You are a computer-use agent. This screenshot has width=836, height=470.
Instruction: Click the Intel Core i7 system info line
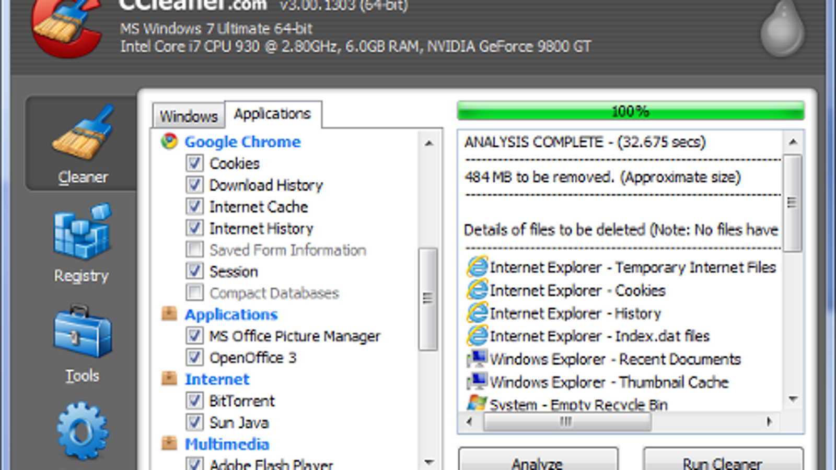(356, 46)
